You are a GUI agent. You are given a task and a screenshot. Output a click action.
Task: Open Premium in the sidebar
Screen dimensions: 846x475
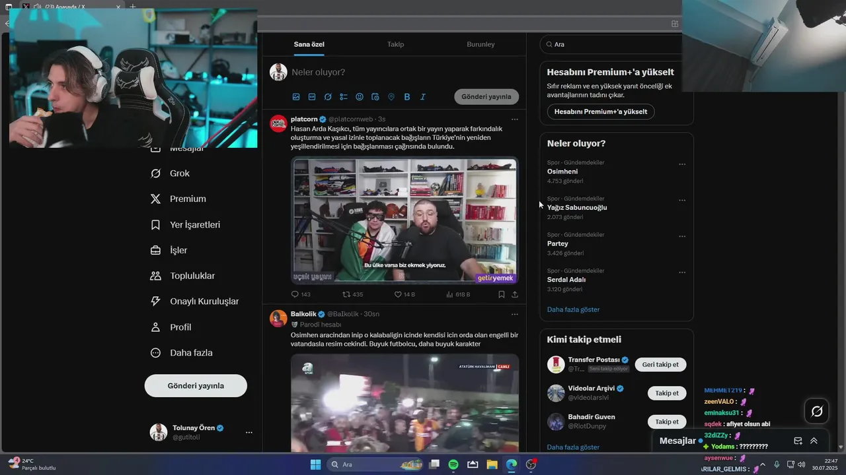[x=178, y=199]
